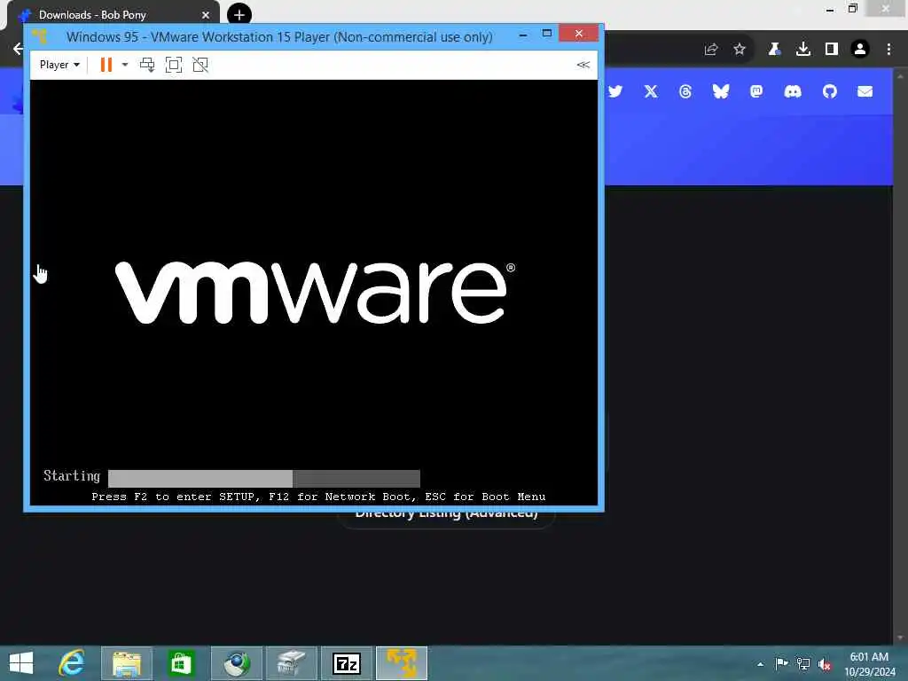Open the Threads social link icon

pyautogui.click(x=685, y=91)
